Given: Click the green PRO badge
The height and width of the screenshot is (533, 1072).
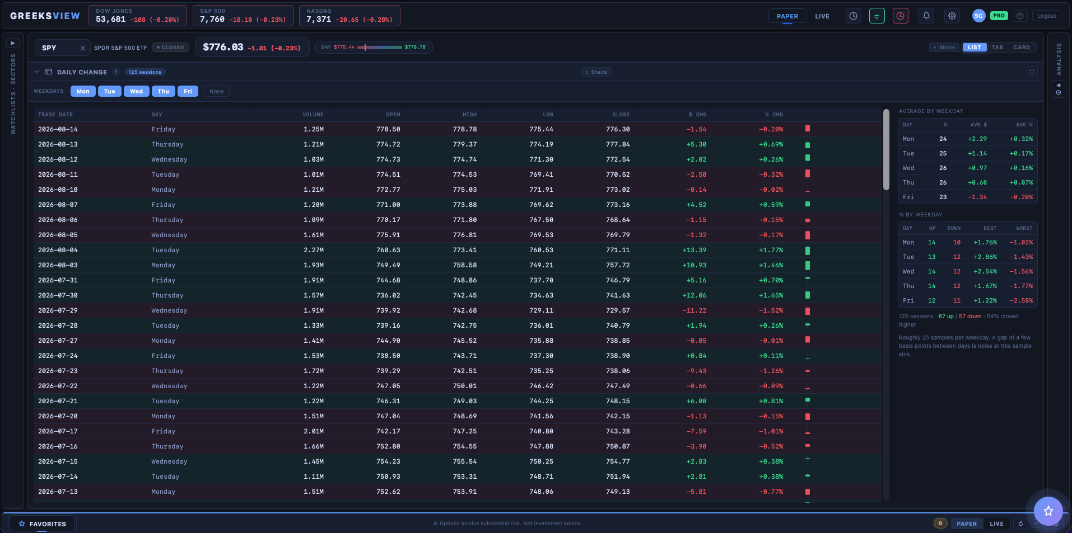Looking at the screenshot, I should [x=999, y=16].
